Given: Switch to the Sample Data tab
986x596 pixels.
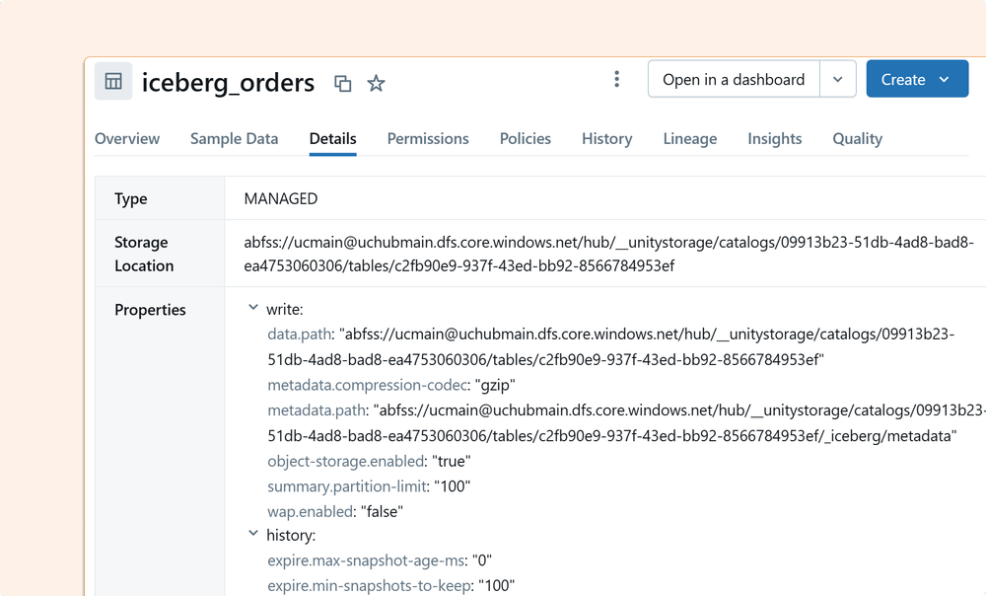Looking at the screenshot, I should (x=234, y=139).
